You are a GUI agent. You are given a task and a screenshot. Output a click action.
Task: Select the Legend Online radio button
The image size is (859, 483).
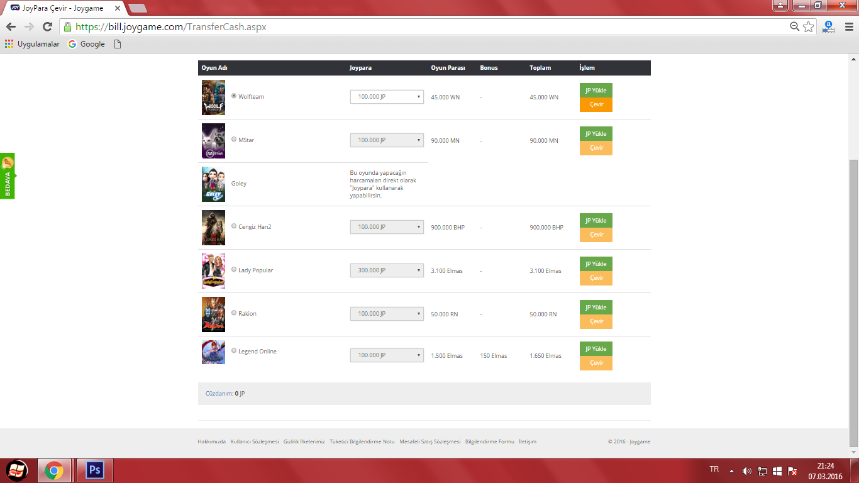pyautogui.click(x=234, y=351)
